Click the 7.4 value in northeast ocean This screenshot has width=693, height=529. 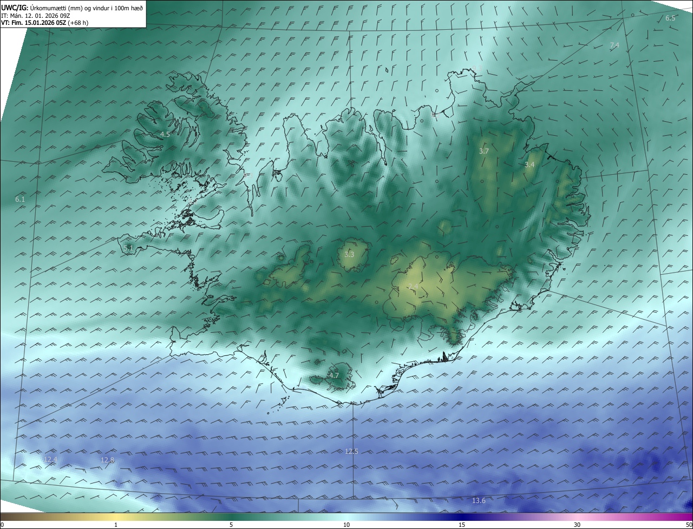coord(614,45)
